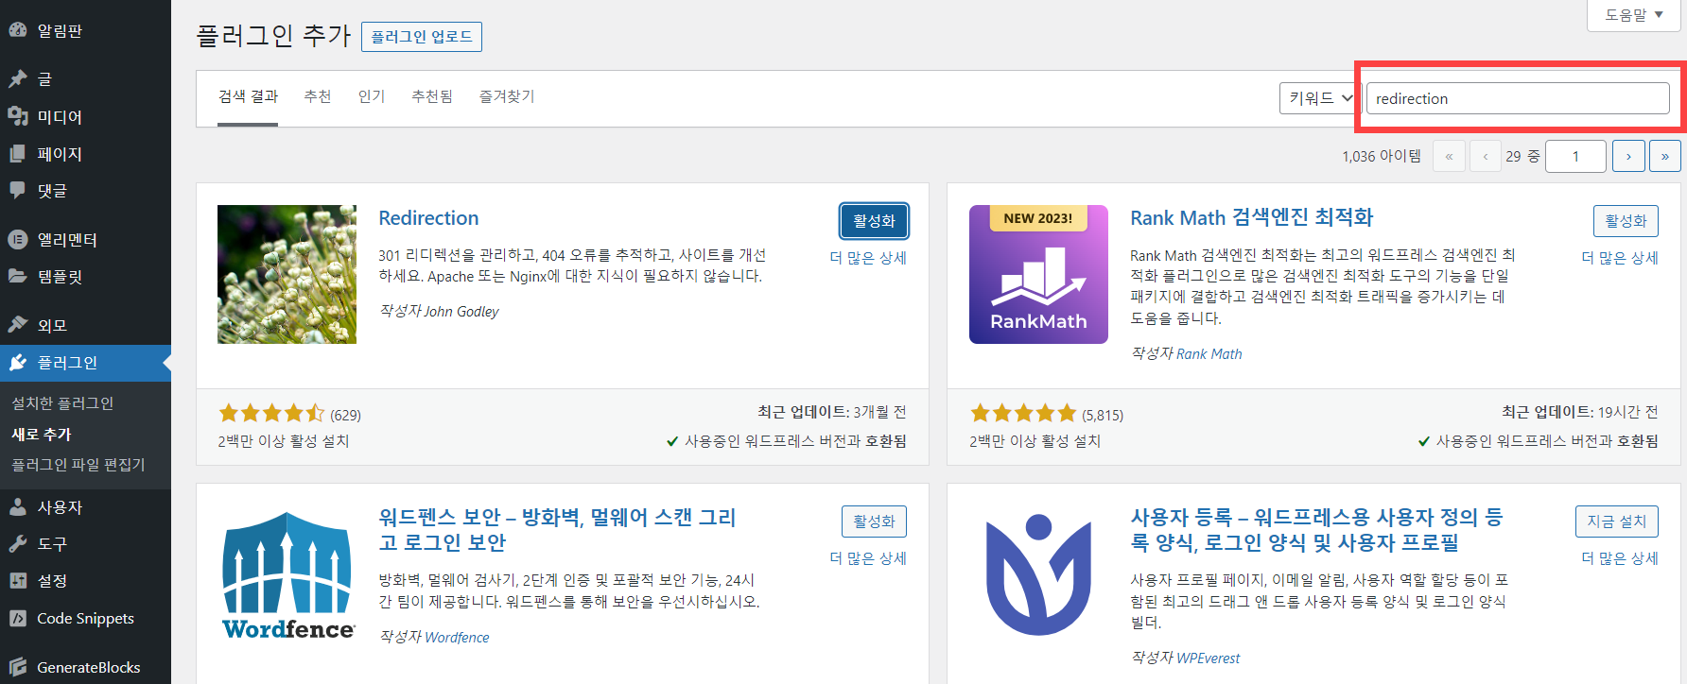
Task: Click the 엘리멘터 Elementor icon
Action: (x=18, y=239)
